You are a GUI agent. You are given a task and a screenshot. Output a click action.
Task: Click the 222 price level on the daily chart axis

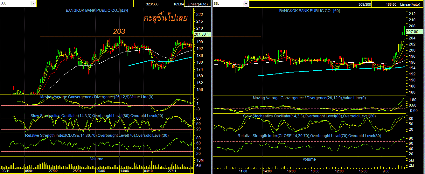(x=200, y=14)
